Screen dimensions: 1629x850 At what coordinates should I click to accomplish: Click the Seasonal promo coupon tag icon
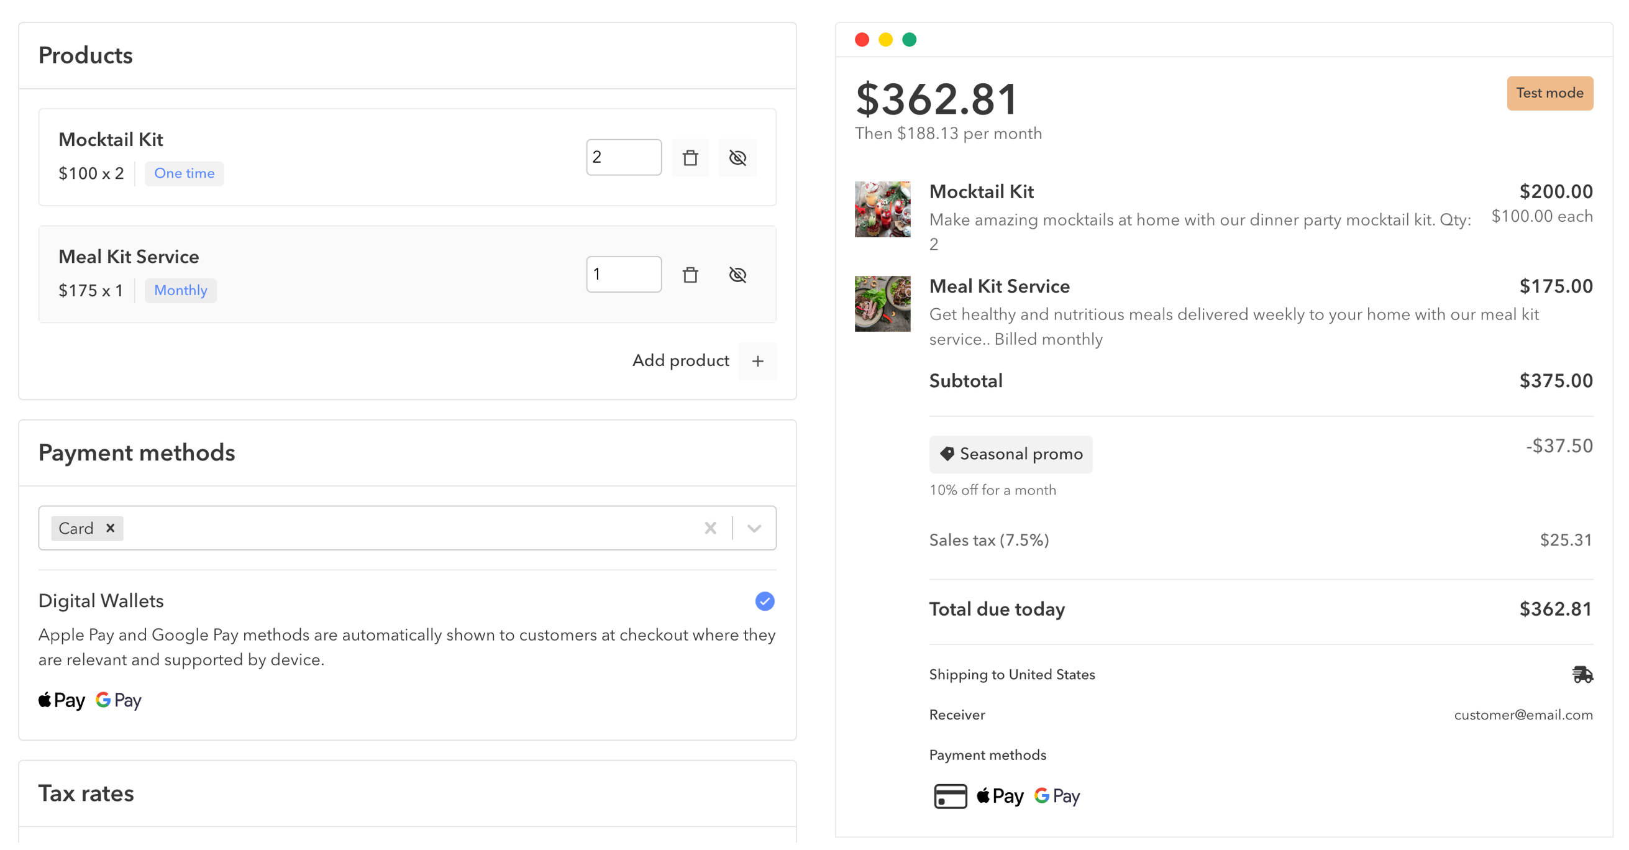coord(947,454)
